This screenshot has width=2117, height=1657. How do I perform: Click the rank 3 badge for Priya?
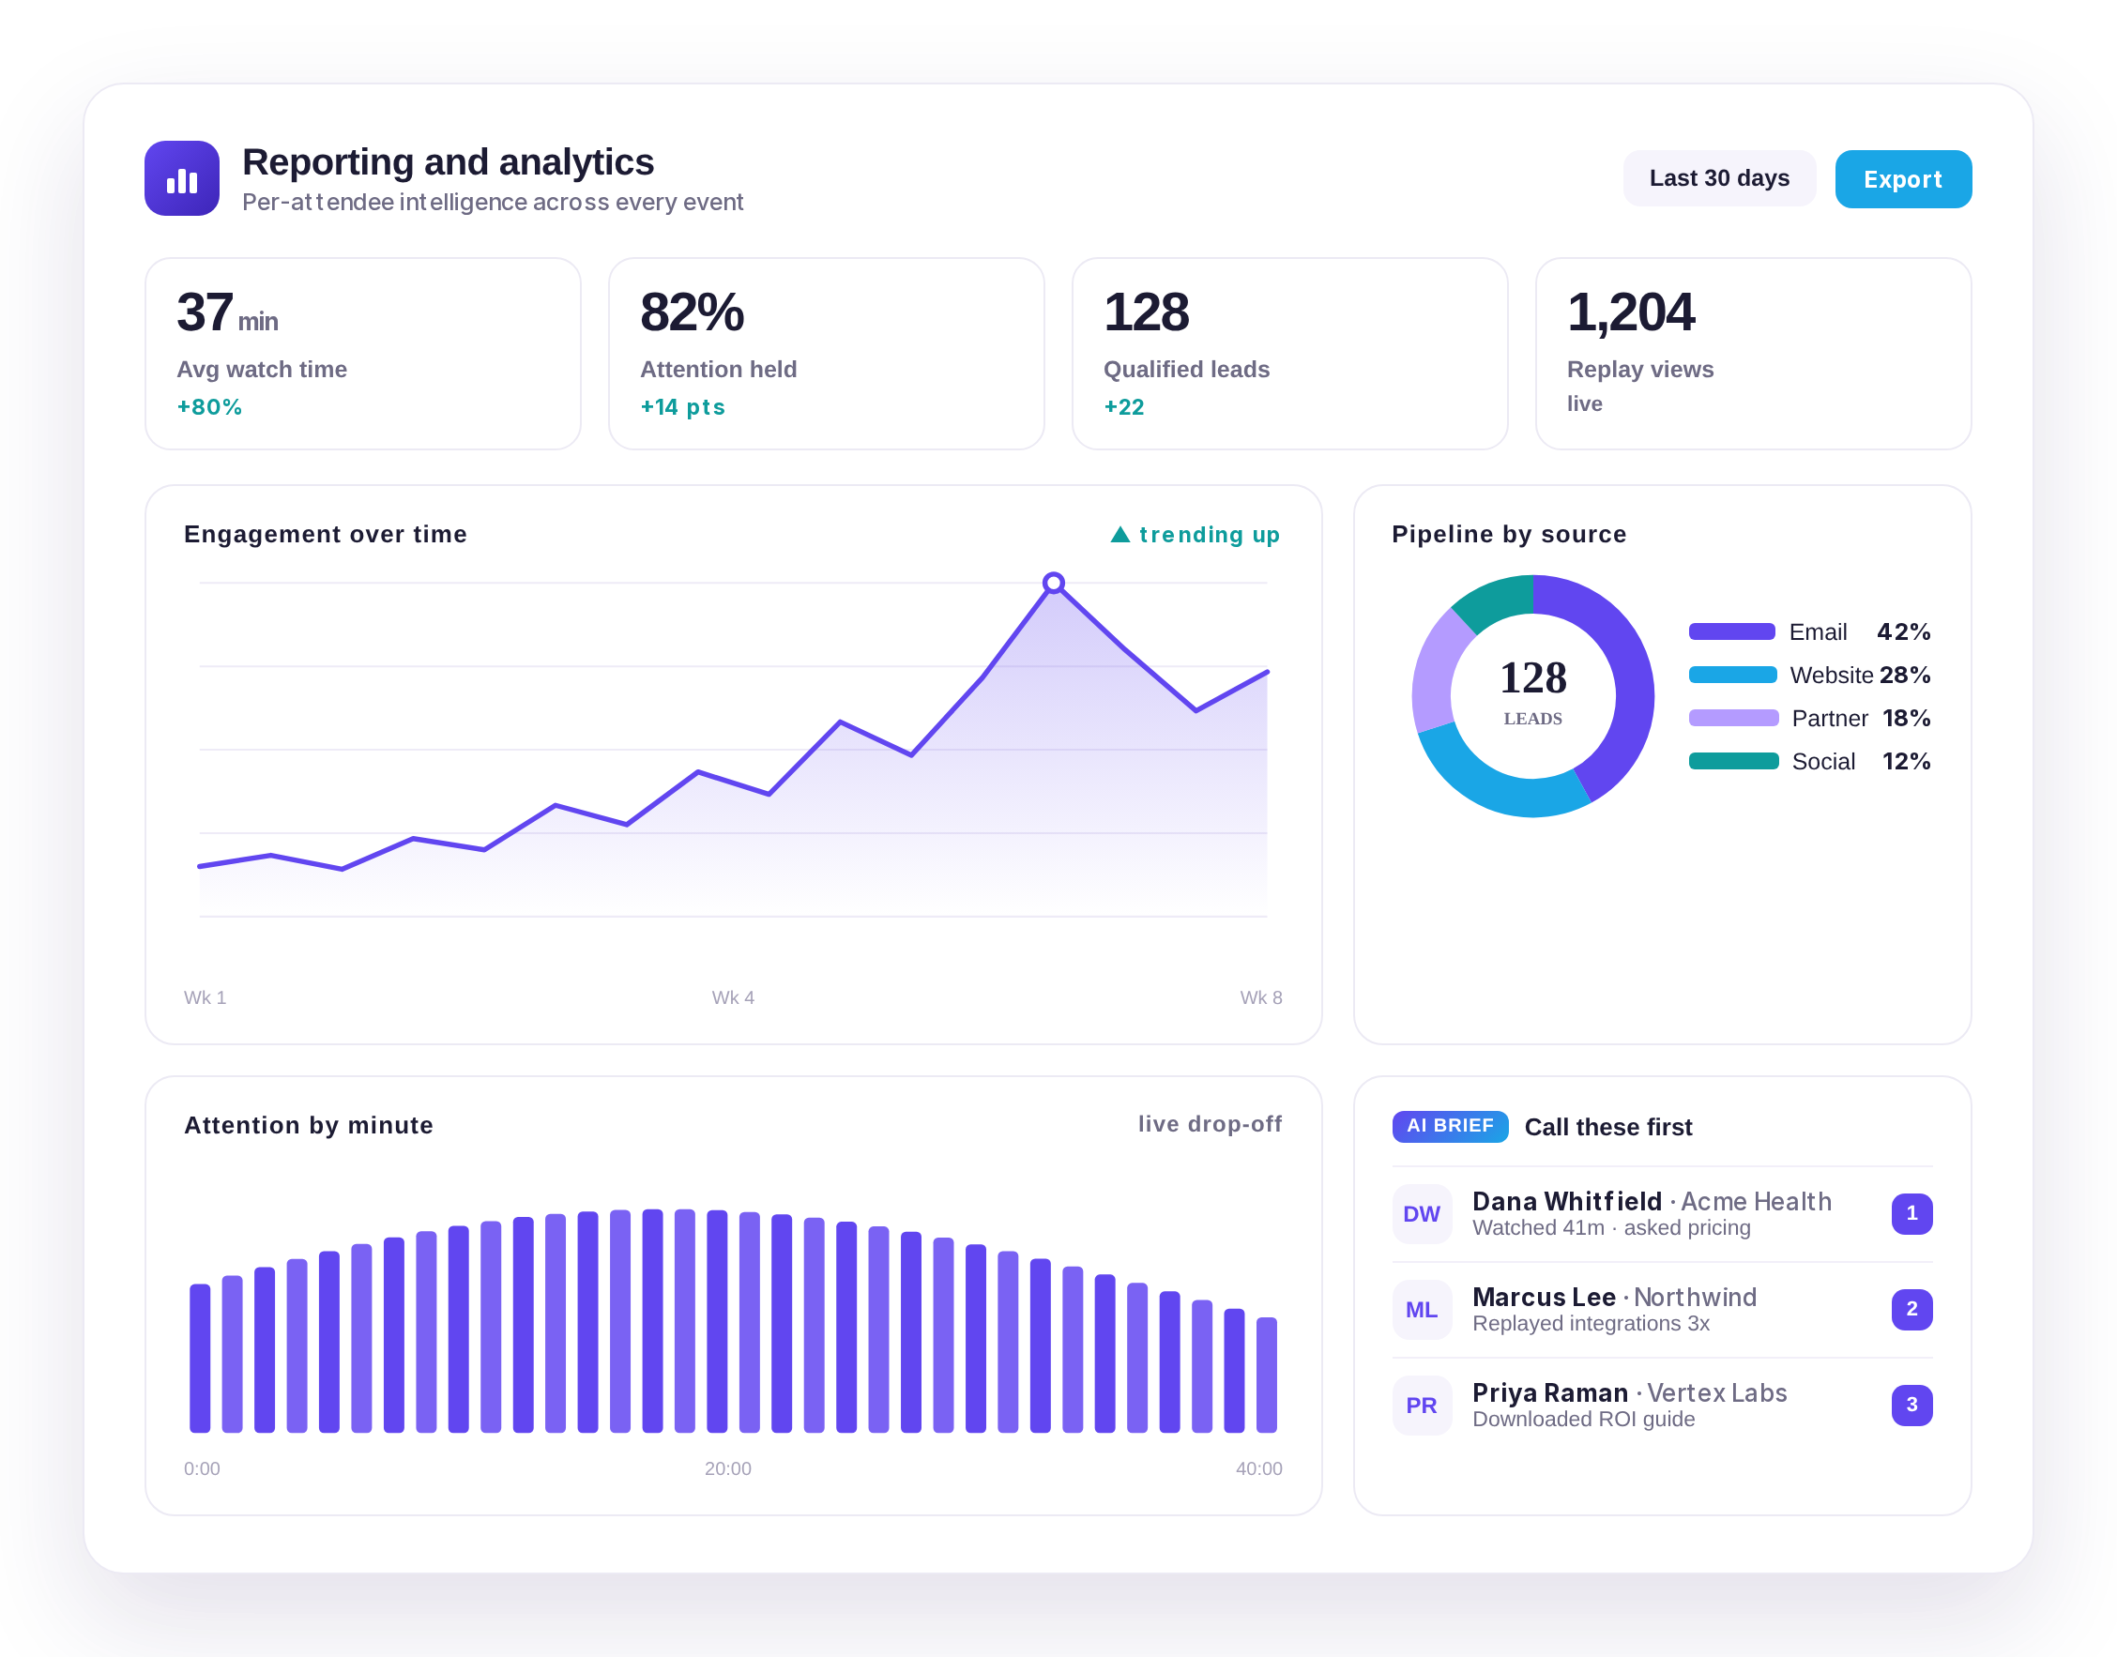[1911, 1405]
